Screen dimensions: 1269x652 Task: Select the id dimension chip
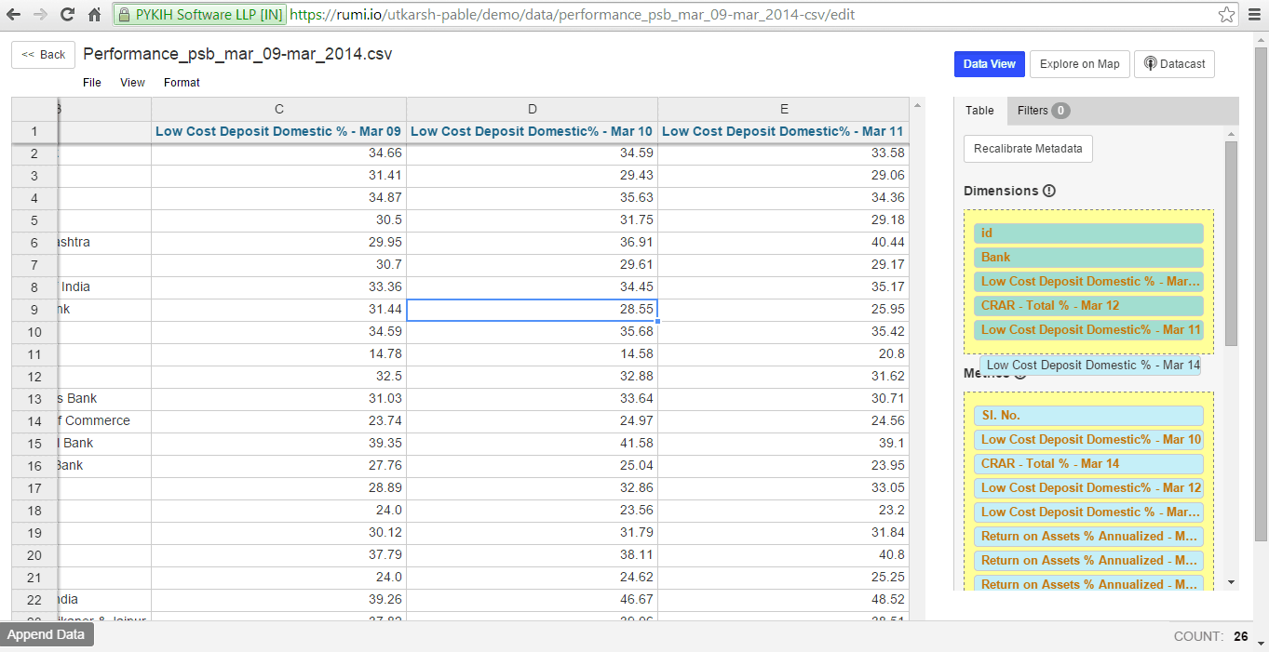(x=1088, y=233)
